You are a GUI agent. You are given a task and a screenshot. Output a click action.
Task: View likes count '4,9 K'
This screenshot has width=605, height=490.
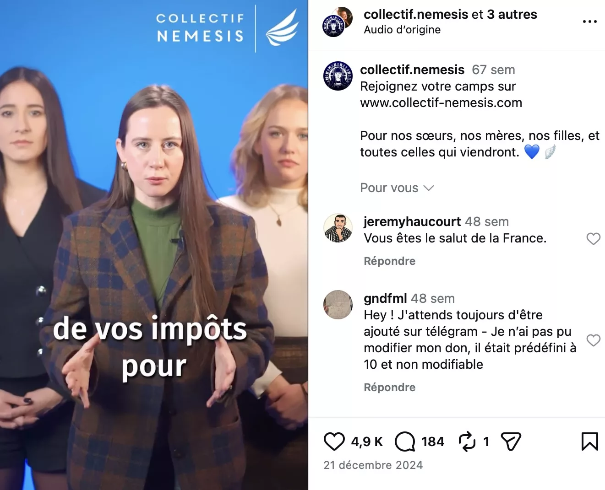point(366,442)
